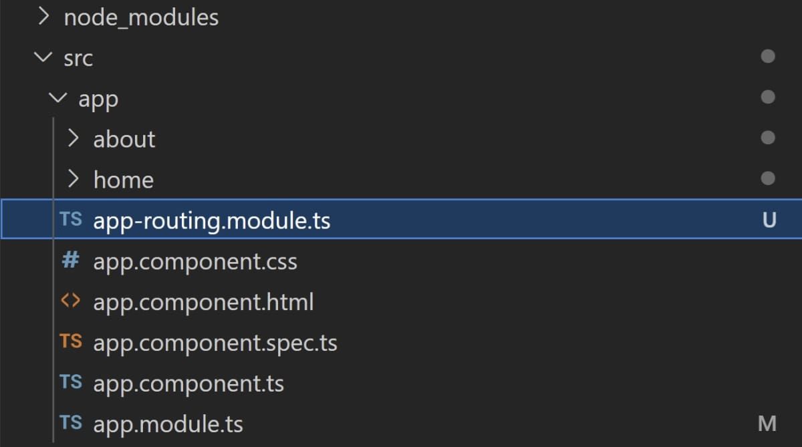
Task: Select app.component.ts in the explorer
Action: tap(188, 384)
